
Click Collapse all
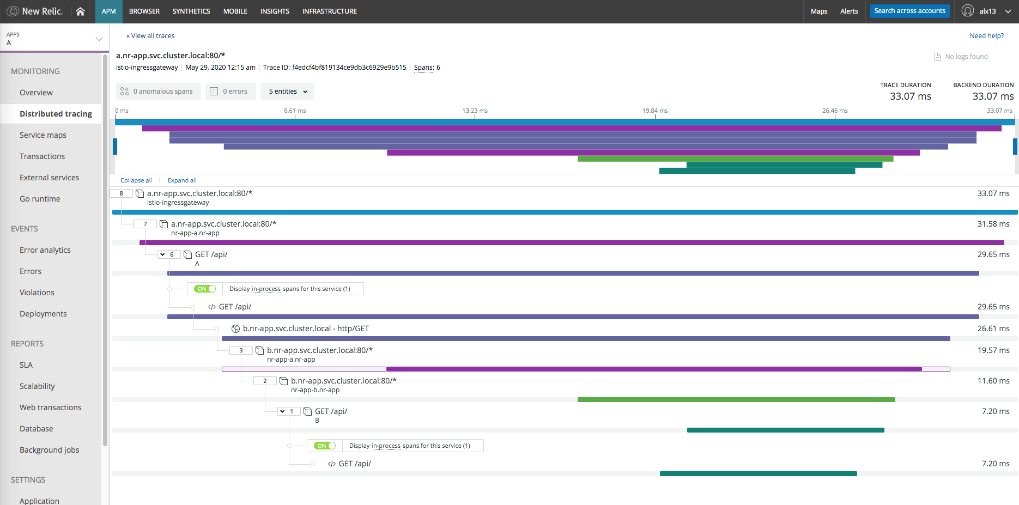[136, 180]
